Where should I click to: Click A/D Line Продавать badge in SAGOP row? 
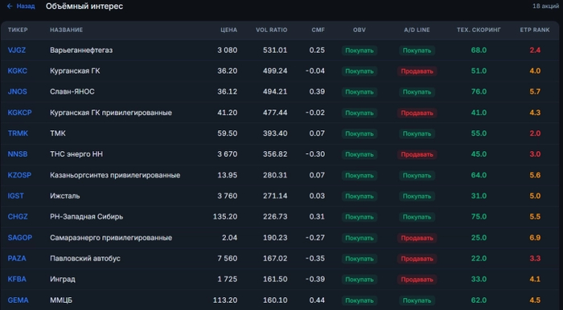pos(417,238)
